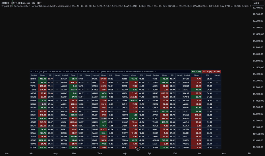Screen dimensions: 265x156
Task: Click the red BTCIM close value 4.75
Action: 196,79
